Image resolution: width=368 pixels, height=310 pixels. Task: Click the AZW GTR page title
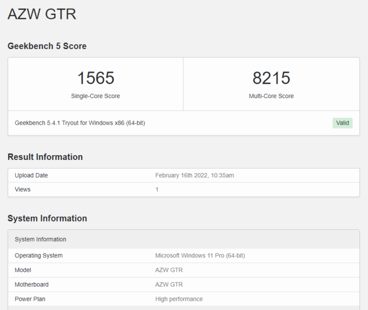(42, 14)
